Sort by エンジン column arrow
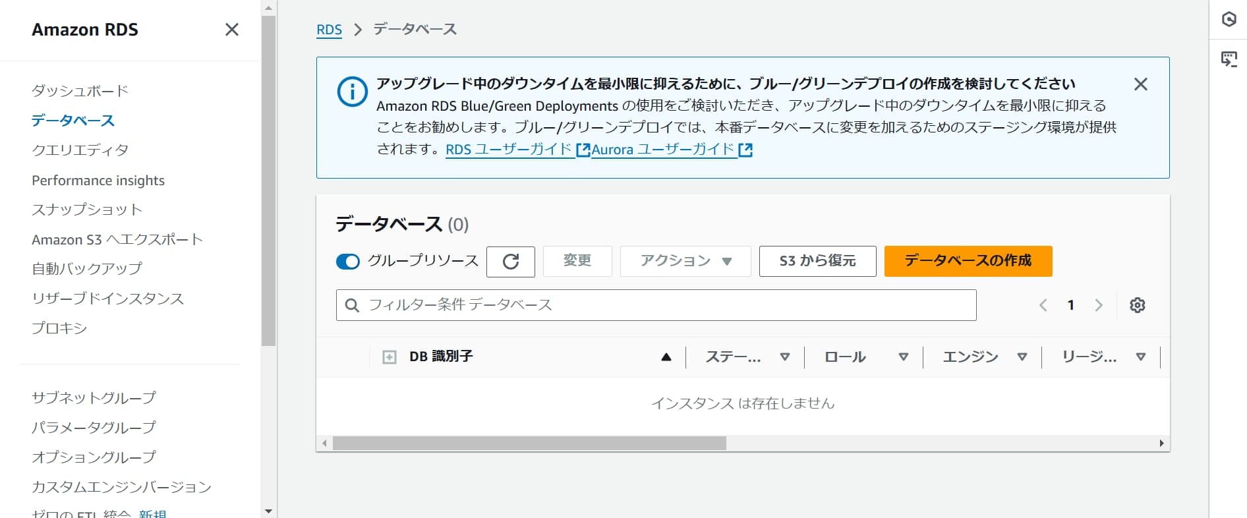The height and width of the screenshot is (518, 1247). pos(1022,357)
